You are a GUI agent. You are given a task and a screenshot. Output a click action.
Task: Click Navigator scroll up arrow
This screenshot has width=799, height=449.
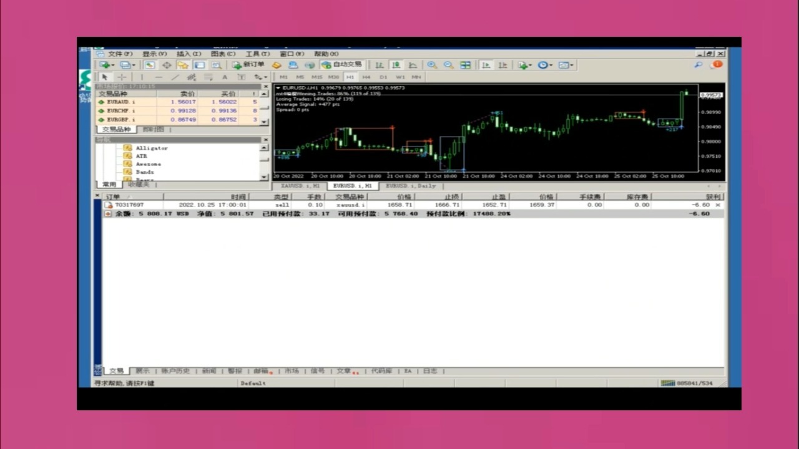click(x=264, y=148)
